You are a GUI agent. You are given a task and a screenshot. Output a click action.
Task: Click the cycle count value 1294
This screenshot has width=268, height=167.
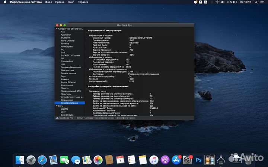131,72
